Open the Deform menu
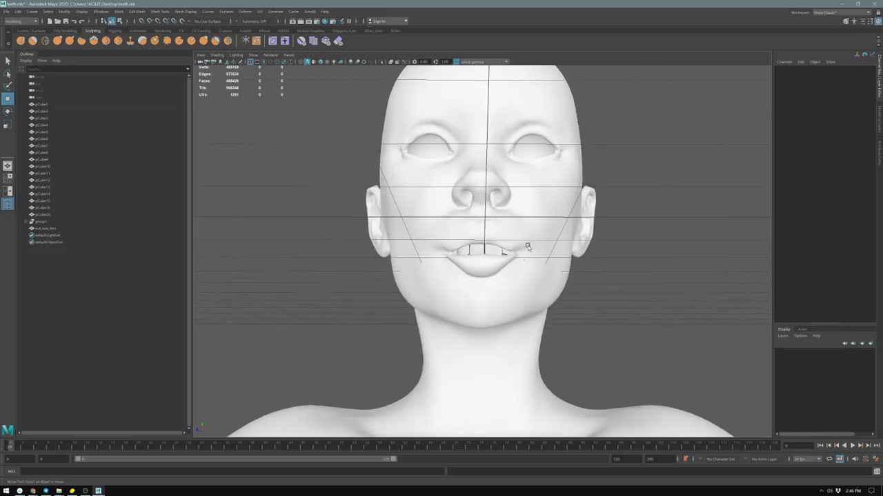 245,12
